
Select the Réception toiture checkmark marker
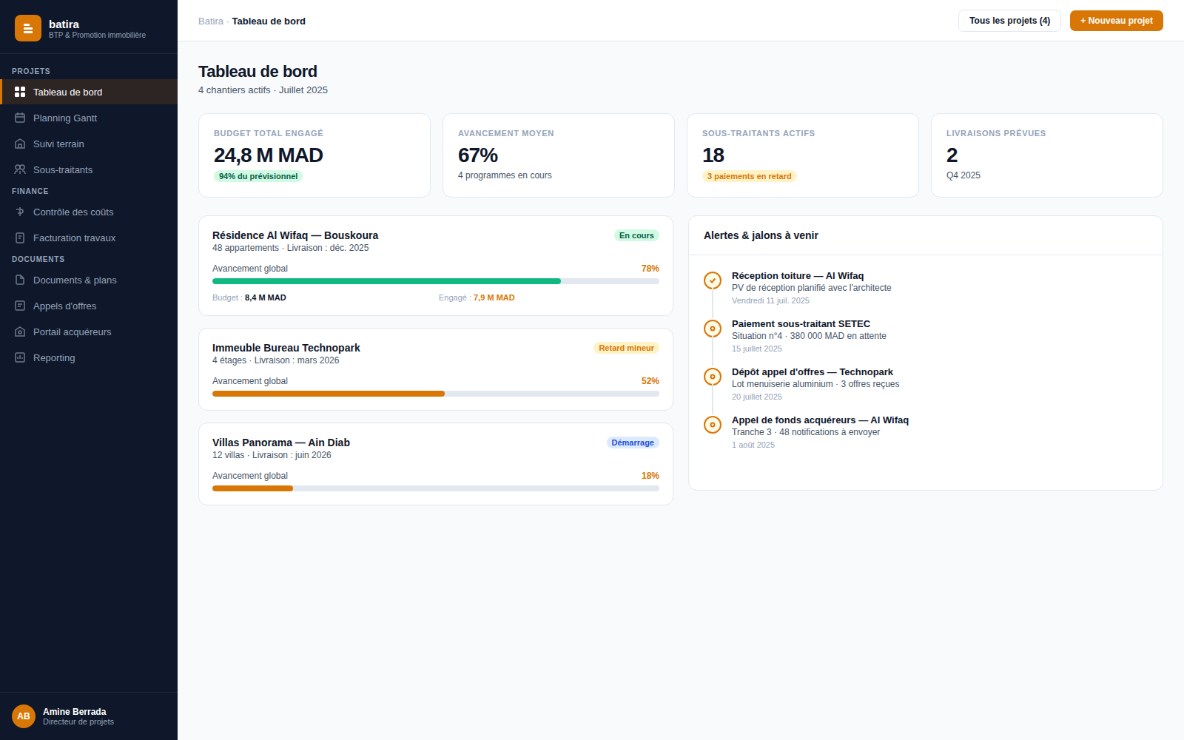coord(713,280)
